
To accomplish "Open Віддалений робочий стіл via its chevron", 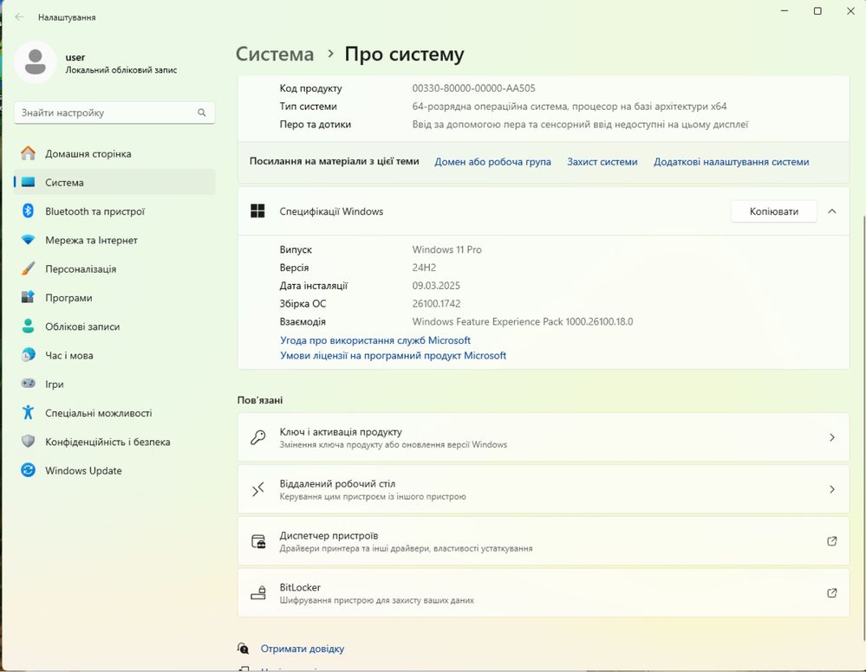I will pos(831,489).
